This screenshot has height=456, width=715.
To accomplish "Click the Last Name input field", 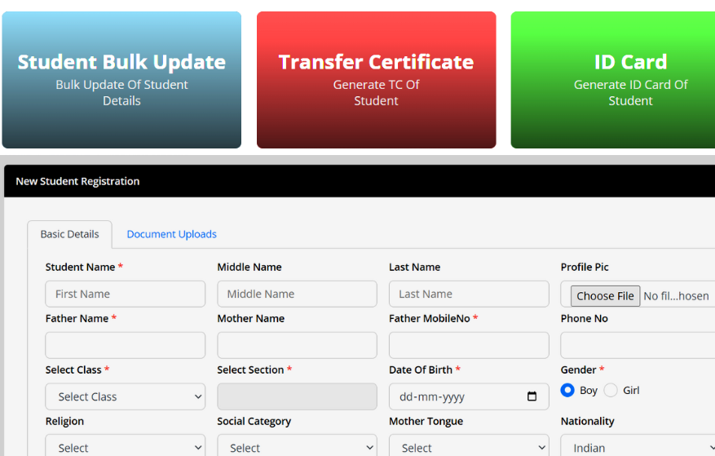I will click(469, 294).
